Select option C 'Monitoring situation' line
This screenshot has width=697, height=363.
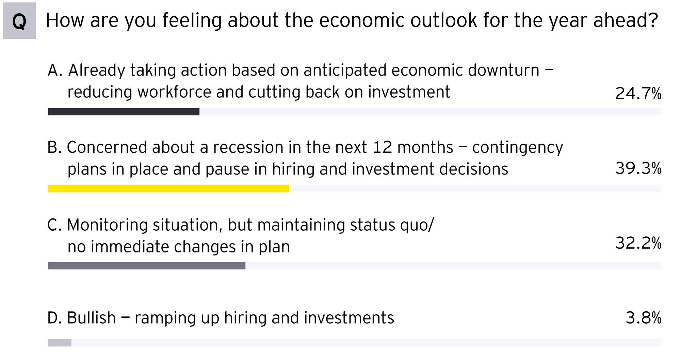241,225
